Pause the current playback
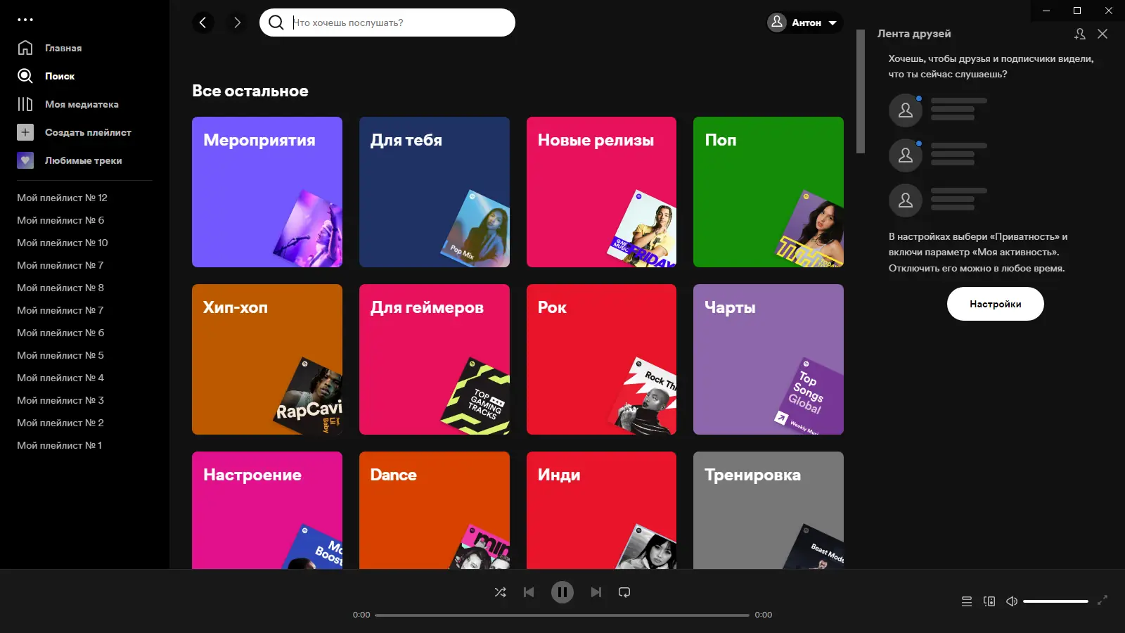This screenshot has width=1125, height=633. click(x=562, y=592)
